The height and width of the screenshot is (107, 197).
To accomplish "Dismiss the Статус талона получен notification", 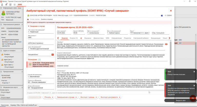I will click(194, 72).
